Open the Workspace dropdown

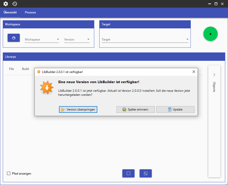tap(42, 40)
